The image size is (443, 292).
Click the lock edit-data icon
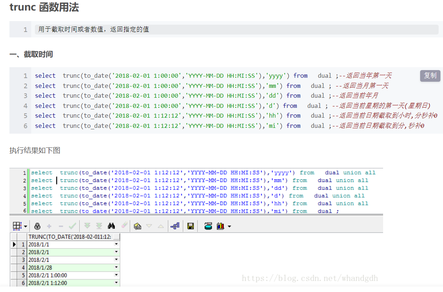point(37,226)
